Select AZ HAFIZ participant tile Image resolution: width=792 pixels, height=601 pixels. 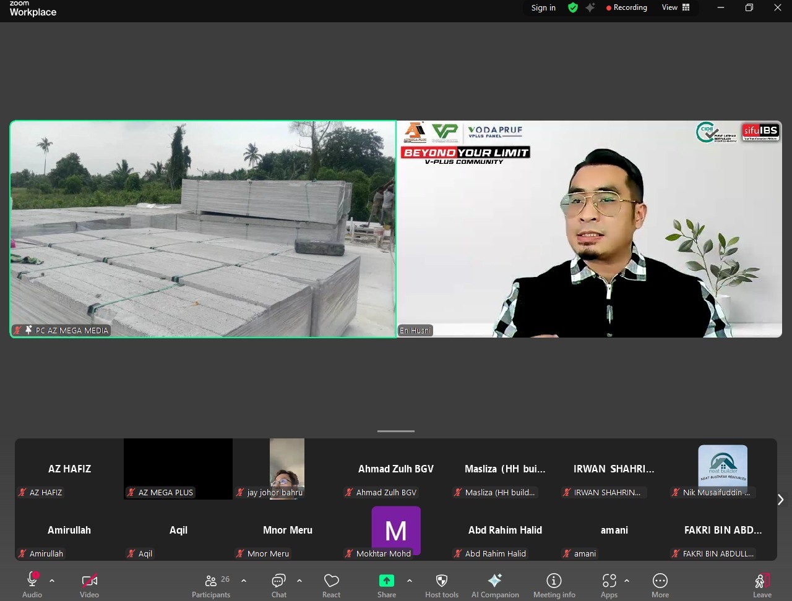pyautogui.click(x=69, y=469)
